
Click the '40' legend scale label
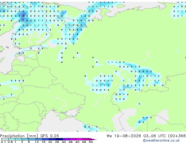point(77,142)
